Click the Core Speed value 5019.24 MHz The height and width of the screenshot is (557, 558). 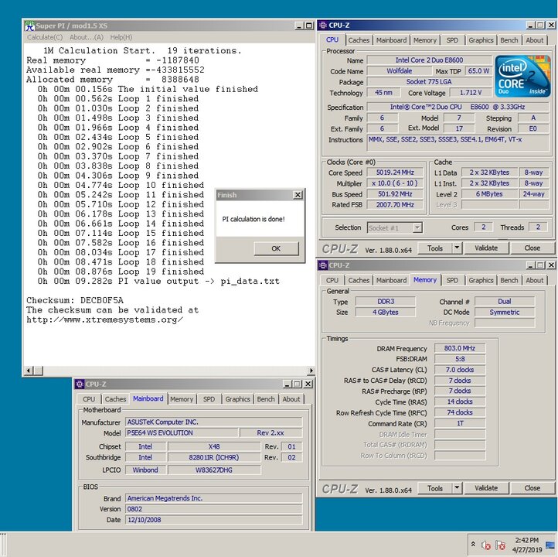pyautogui.click(x=395, y=173)
